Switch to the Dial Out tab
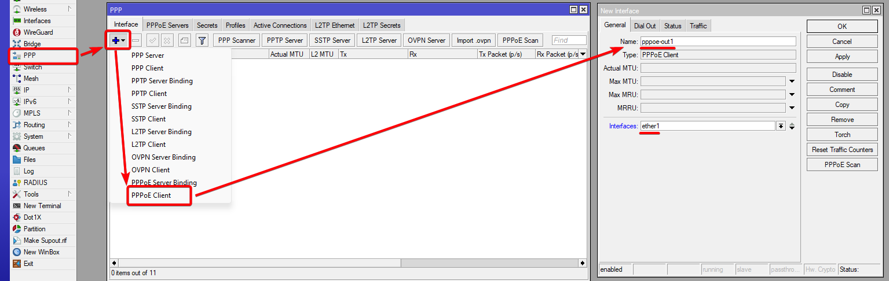This screenshot has width=889, height=281. (645, 26)
